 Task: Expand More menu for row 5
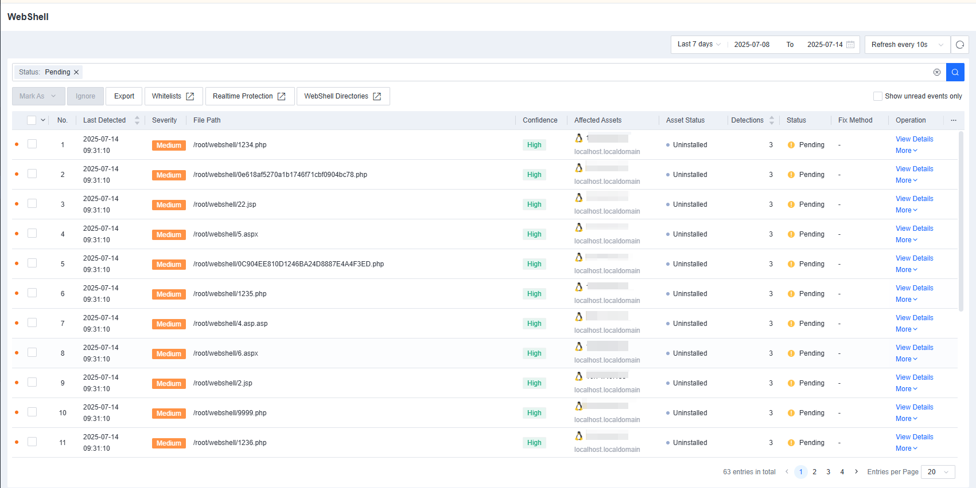tap(907, 270)
